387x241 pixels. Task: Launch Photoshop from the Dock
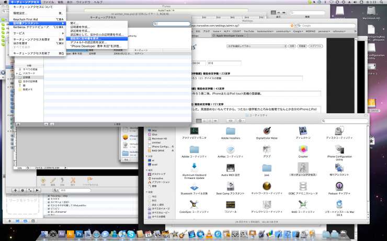click(x=79, y=234)
